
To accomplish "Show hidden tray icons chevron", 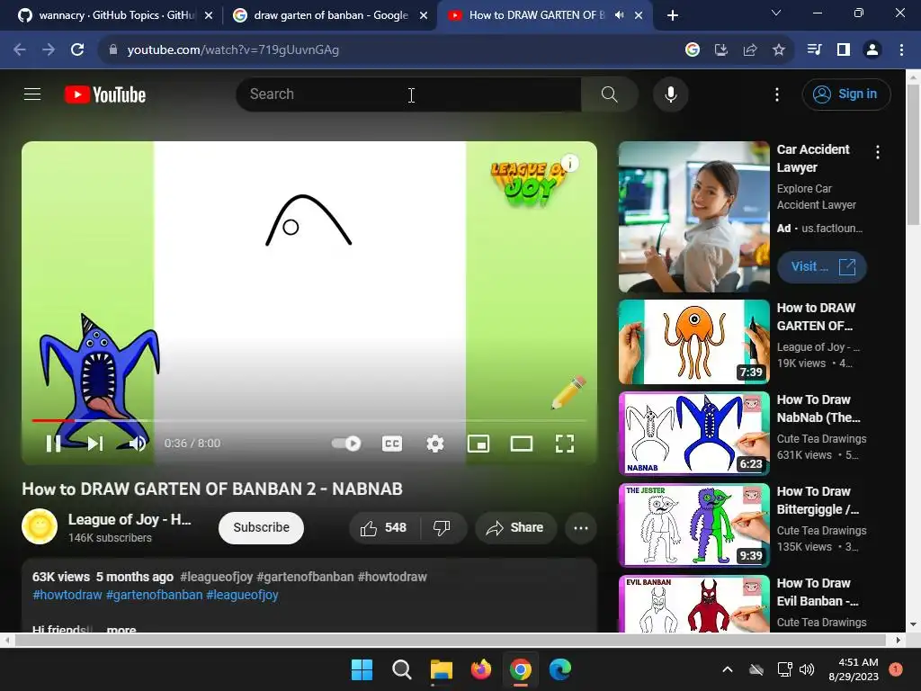I will (x=727, y=669).
